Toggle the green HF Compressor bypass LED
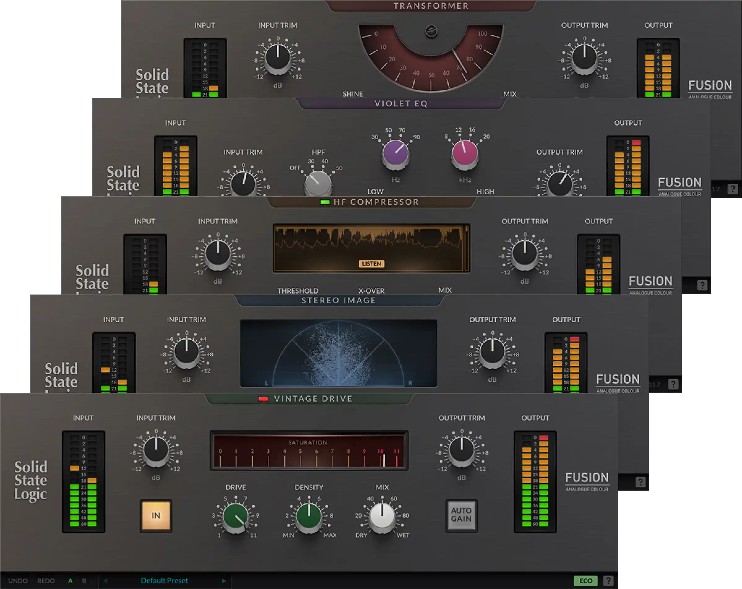 [325, 202]
